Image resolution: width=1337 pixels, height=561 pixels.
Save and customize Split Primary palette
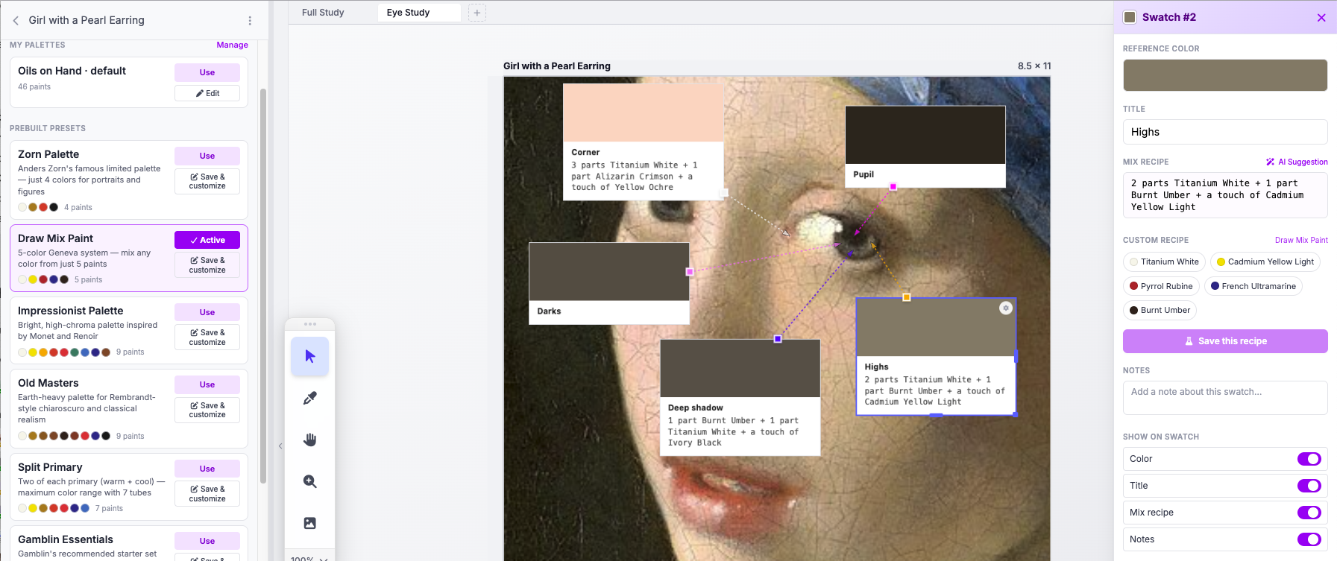207,494
